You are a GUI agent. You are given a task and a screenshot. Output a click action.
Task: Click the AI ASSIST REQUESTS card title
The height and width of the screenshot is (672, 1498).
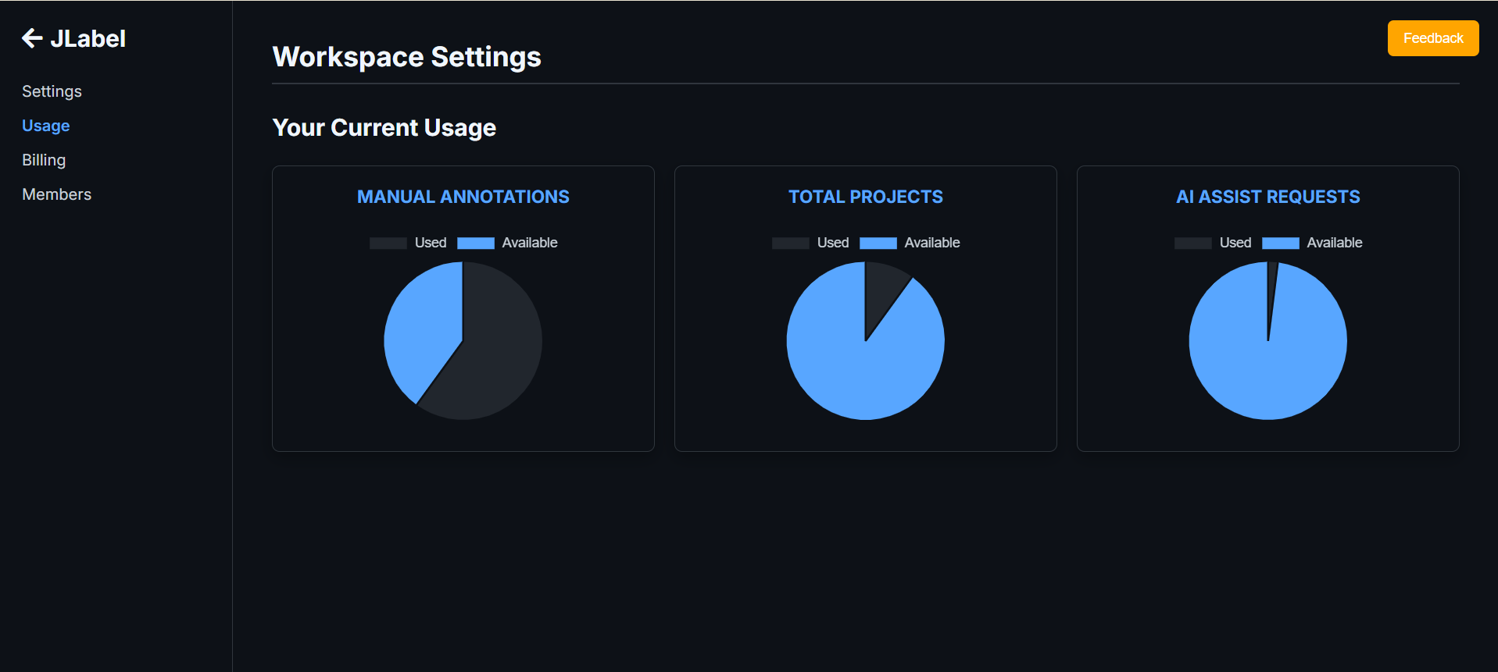(1267, 197)
